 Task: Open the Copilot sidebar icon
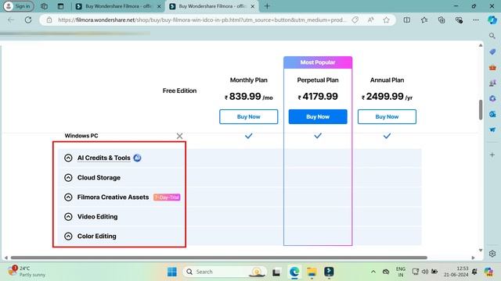pyautogui.click(x=492, y=20)
